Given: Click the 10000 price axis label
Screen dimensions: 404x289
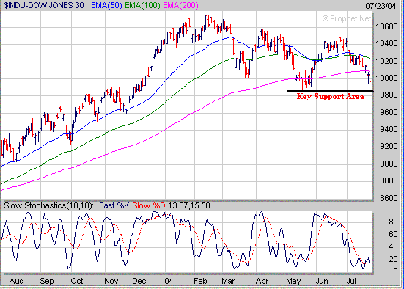Looking at the screenshot, I should coord(386,78).
